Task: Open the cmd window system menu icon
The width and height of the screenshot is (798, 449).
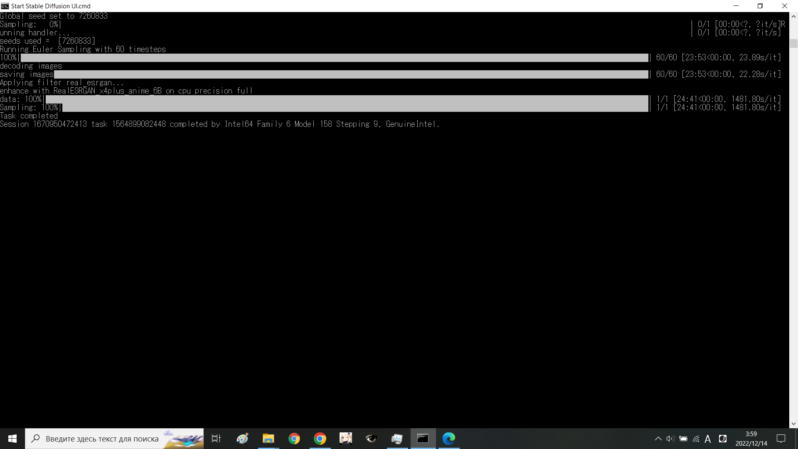Action: 5,6
